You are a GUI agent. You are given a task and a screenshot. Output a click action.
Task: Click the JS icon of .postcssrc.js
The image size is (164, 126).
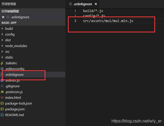coord(2,92)
